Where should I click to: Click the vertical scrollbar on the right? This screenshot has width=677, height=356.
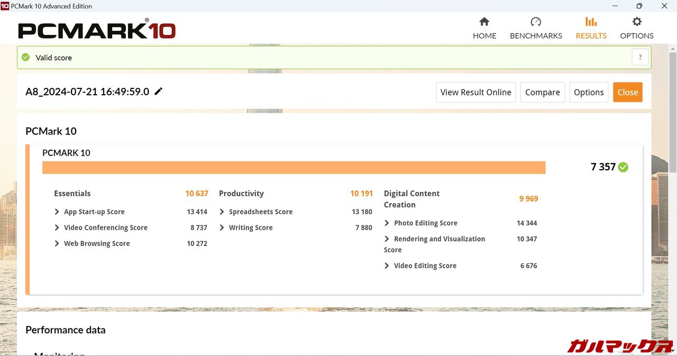[x=673, y=111]
